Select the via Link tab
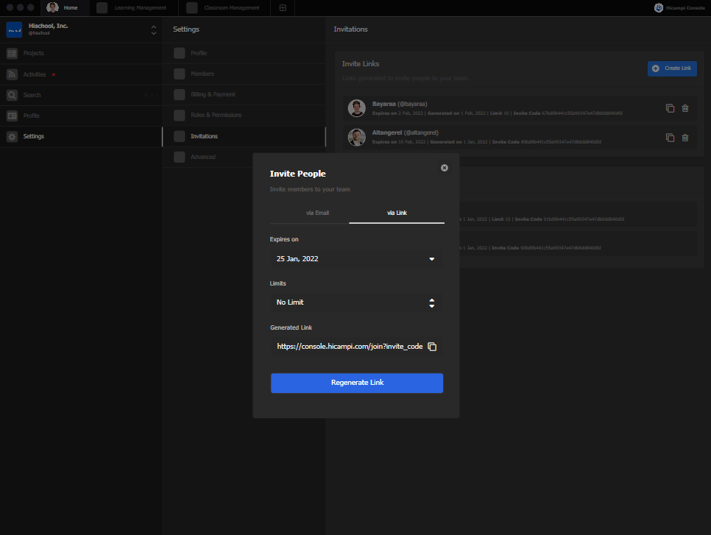 [x=397, y=213]
